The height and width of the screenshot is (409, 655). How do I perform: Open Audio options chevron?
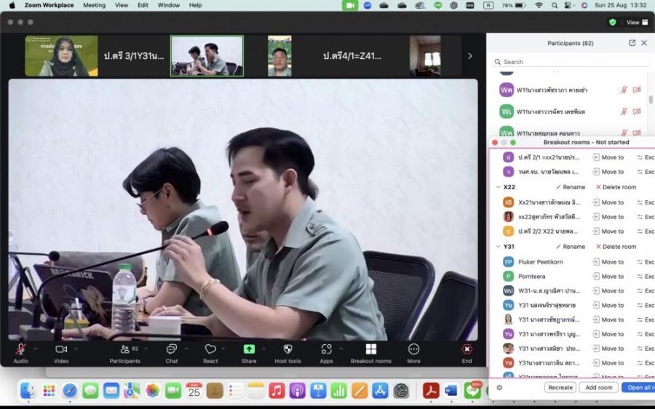[x=36, y=348]
